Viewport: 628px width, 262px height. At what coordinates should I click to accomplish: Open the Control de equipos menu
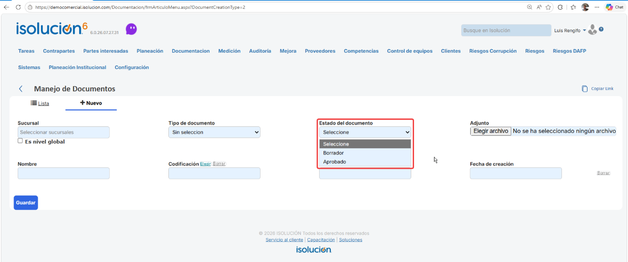point(410,51)
